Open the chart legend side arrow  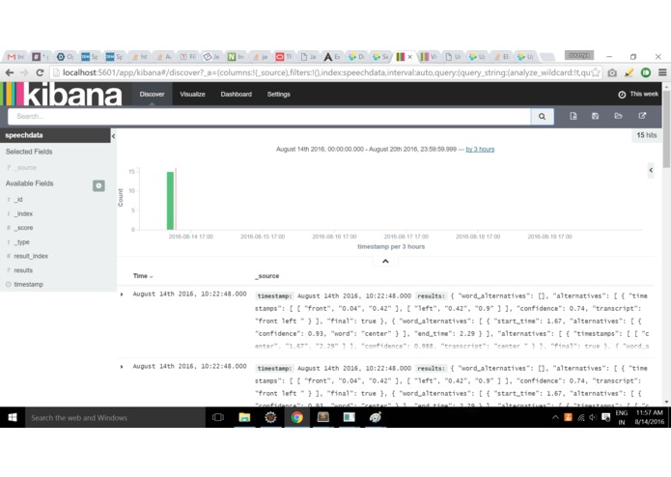click(651, 170)
